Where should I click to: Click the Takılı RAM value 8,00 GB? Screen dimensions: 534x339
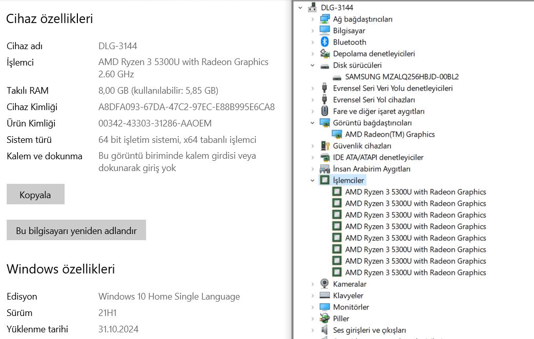pos(158,91)
